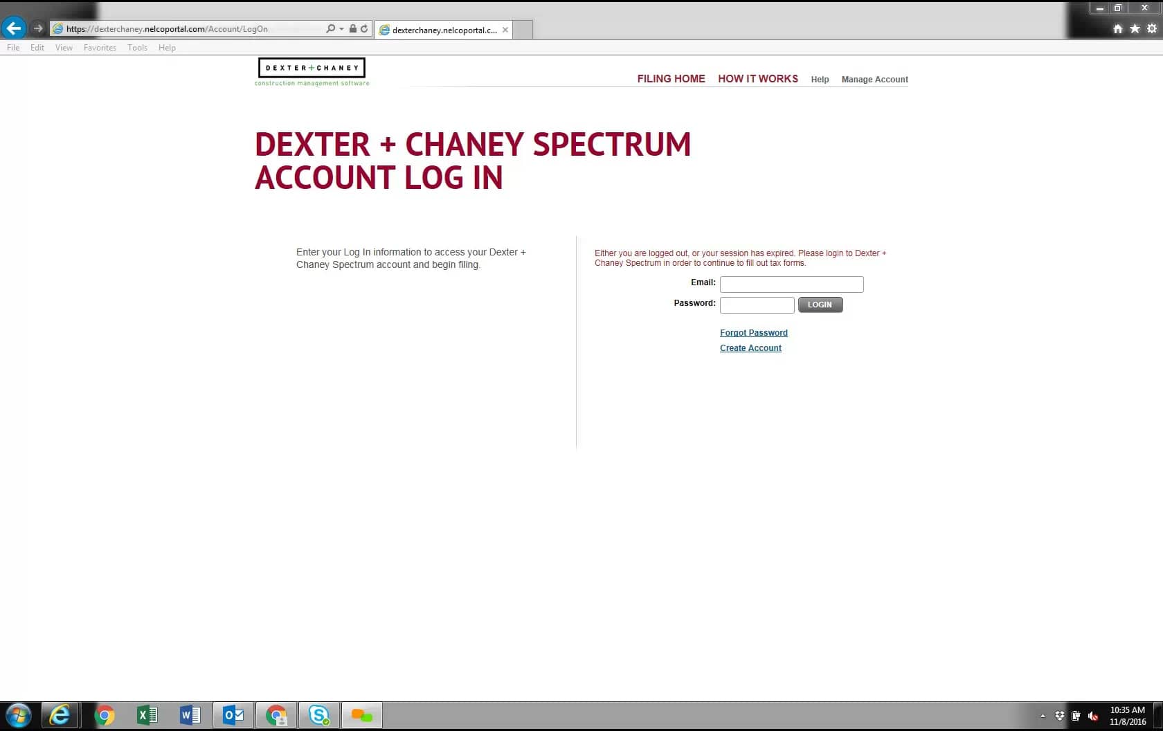
Task: Open the orange-green chat app on taskbar
Action: pos(361,715)
